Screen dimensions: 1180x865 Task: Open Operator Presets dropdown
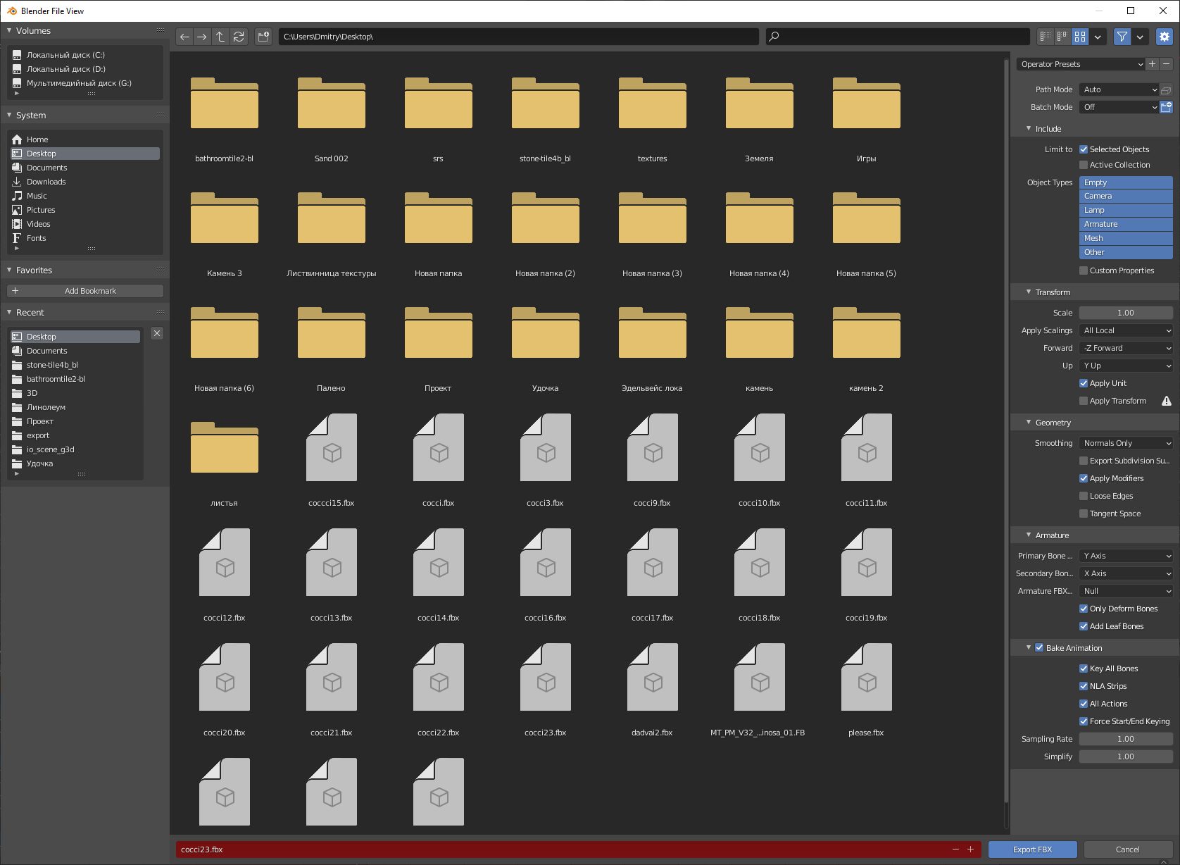tap(1080, 64)
